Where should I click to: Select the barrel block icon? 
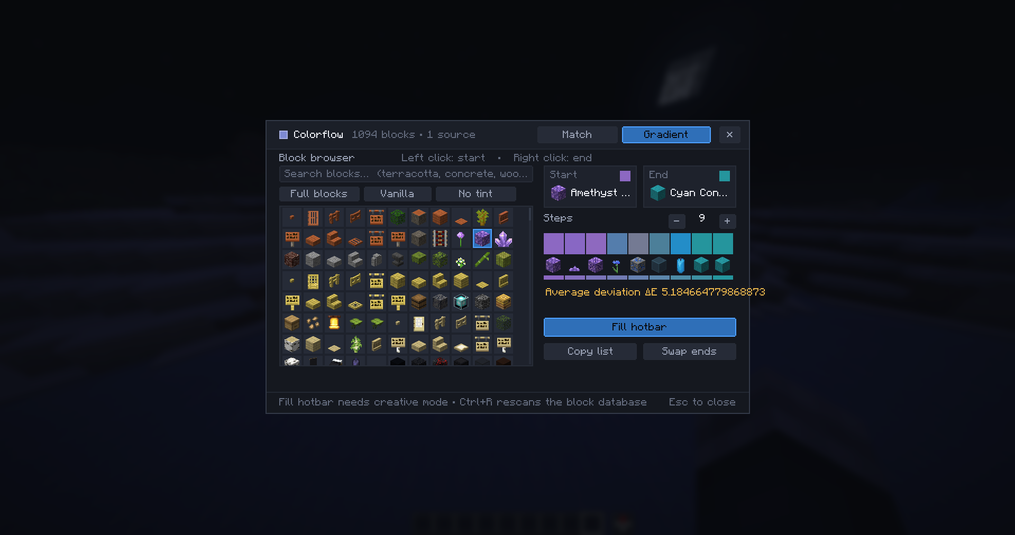pos(418,302)
